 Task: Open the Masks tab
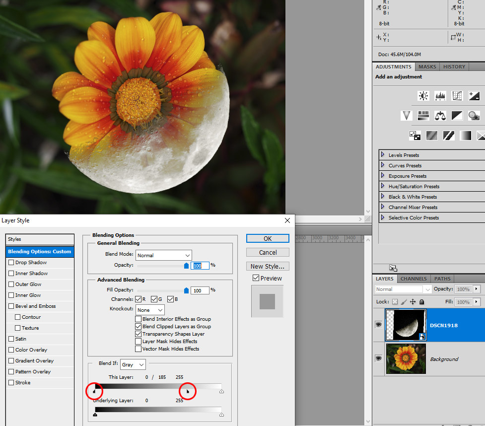tap(427, 67)
